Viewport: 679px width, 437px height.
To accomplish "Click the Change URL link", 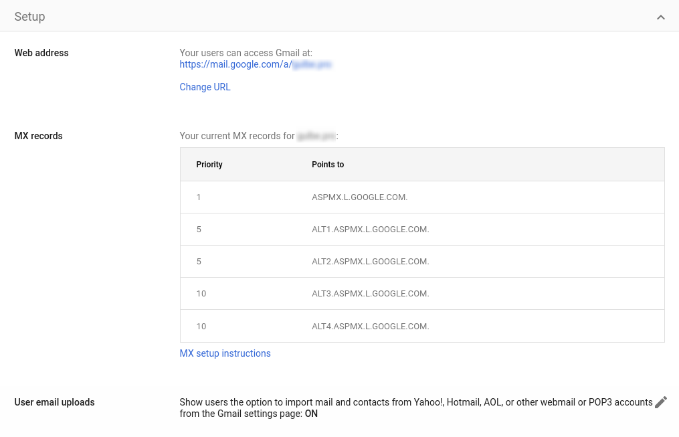I will (205, 87).
